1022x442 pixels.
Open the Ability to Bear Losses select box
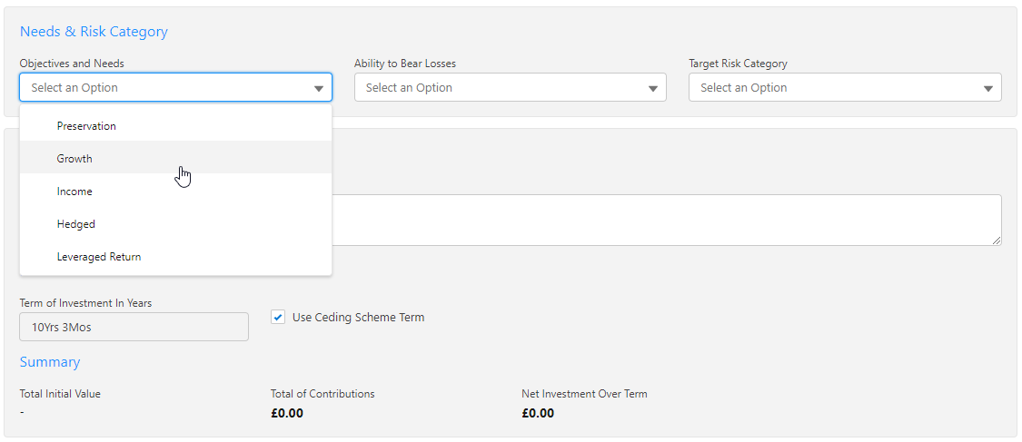point(500,88)
